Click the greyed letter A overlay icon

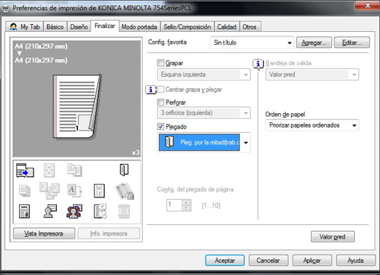[x=74, y=191]
